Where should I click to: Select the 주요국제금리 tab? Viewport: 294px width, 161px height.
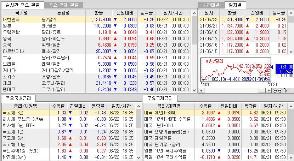click(x=160, y=98)
